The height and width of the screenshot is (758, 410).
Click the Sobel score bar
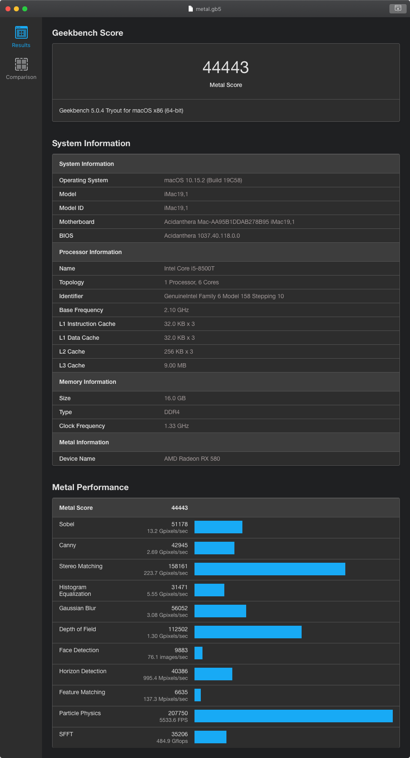218,527
